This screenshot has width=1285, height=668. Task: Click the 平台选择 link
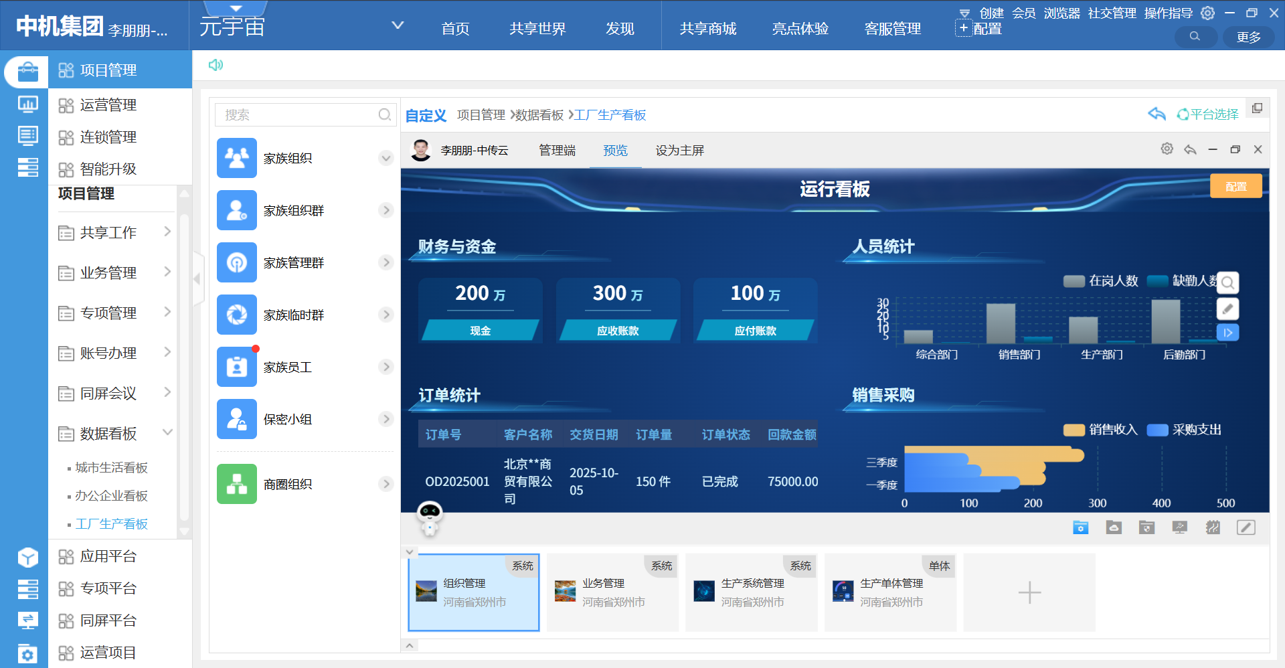tap(1208, 114)
